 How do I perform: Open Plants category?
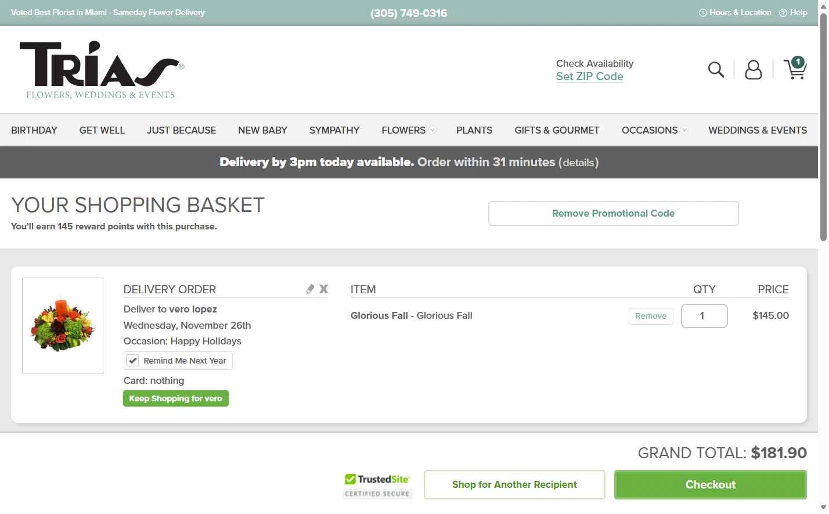[474, 130]
